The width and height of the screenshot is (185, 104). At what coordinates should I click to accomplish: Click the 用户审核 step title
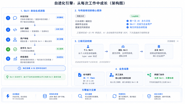click(x=24, y=38)
